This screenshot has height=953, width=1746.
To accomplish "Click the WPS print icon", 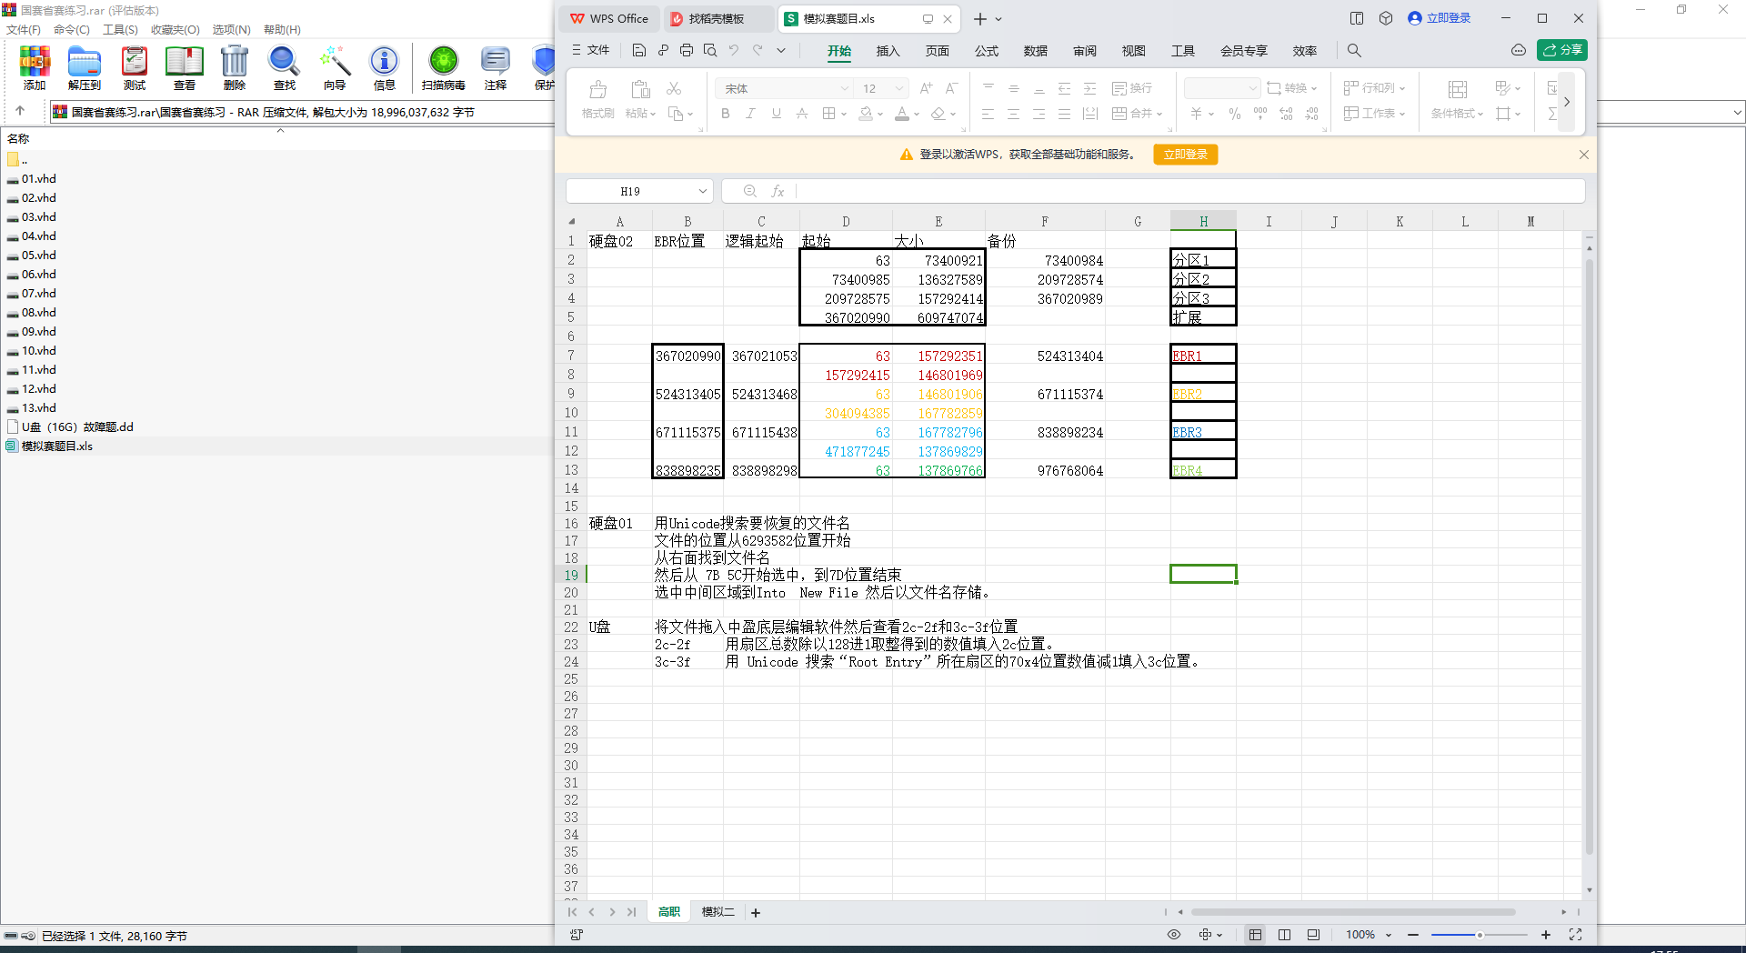I will (x=687, y=50).
